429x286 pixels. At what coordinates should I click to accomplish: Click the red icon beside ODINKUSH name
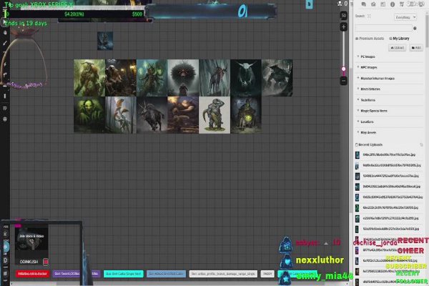[46, 262]
